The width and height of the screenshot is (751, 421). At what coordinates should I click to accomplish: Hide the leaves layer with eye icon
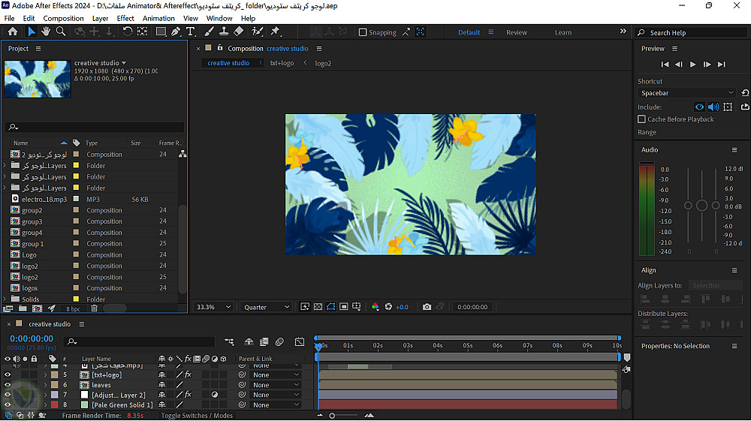click(8, 385)
